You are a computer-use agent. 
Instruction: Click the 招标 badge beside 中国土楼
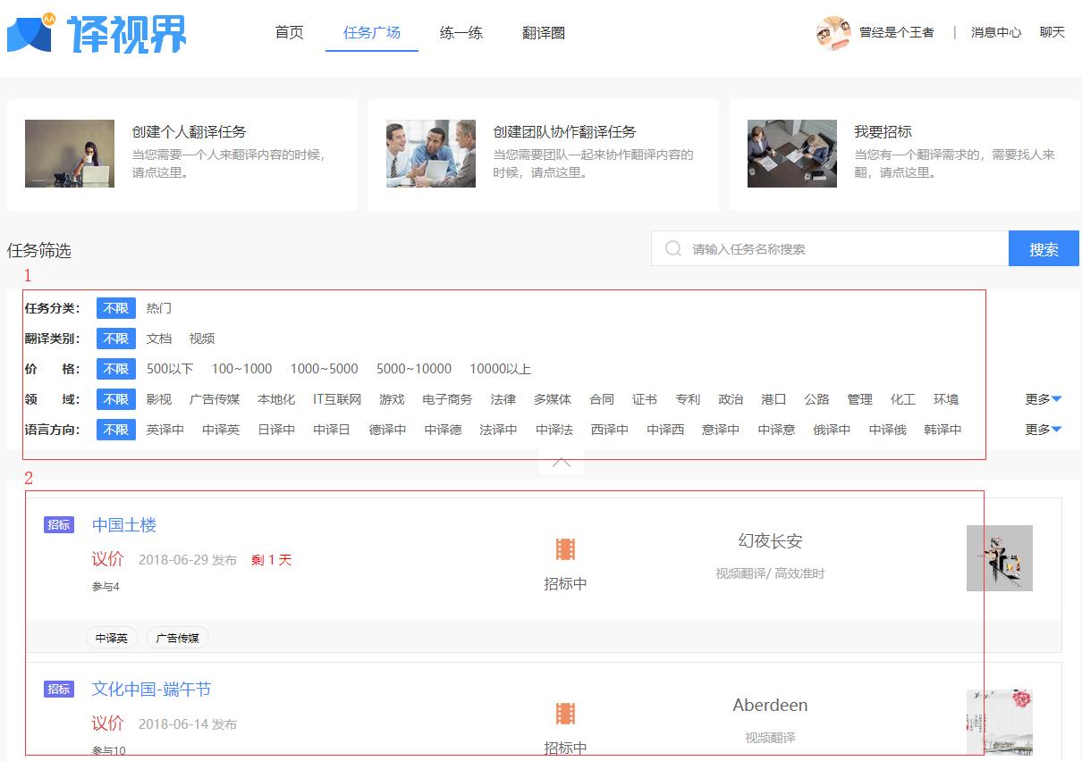[58, 525]
